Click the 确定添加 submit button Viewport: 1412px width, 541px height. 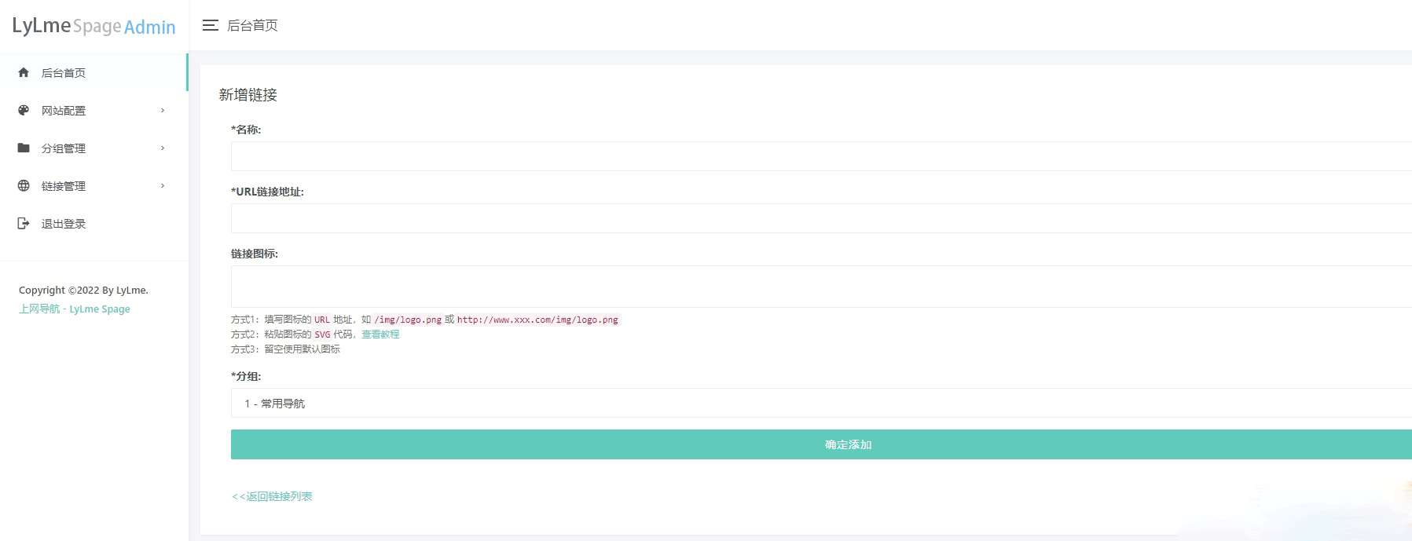[821, 444]
